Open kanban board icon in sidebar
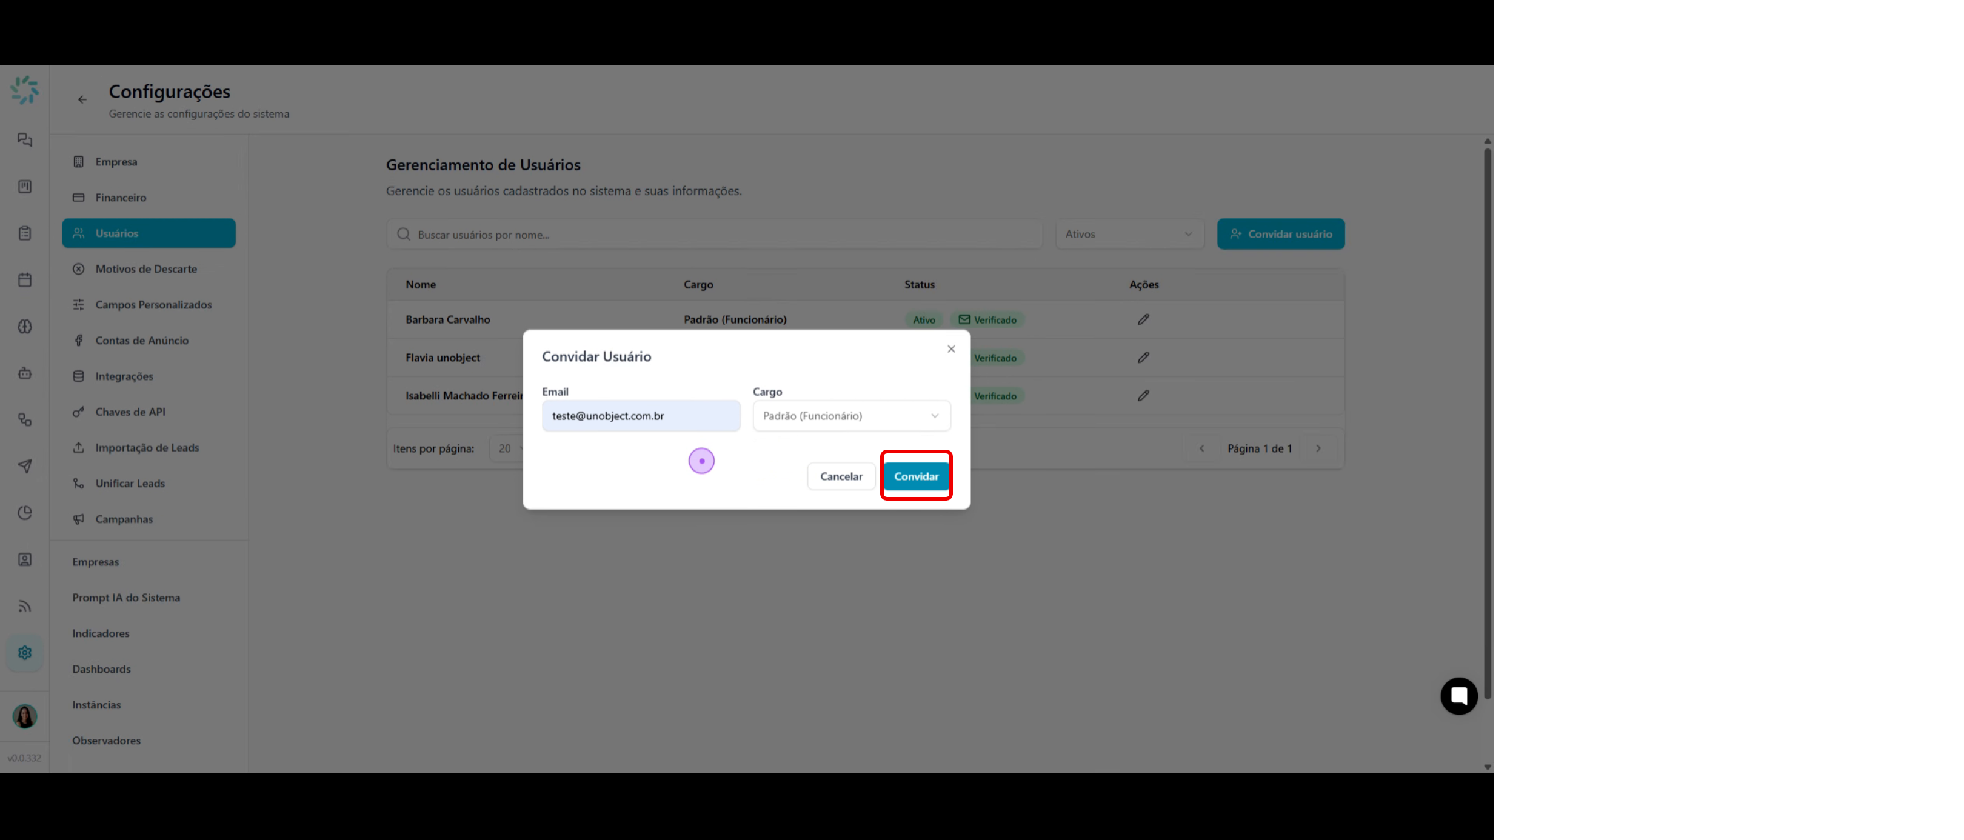This screenshot has height=840, width=1964. click(x=24, y=186)
